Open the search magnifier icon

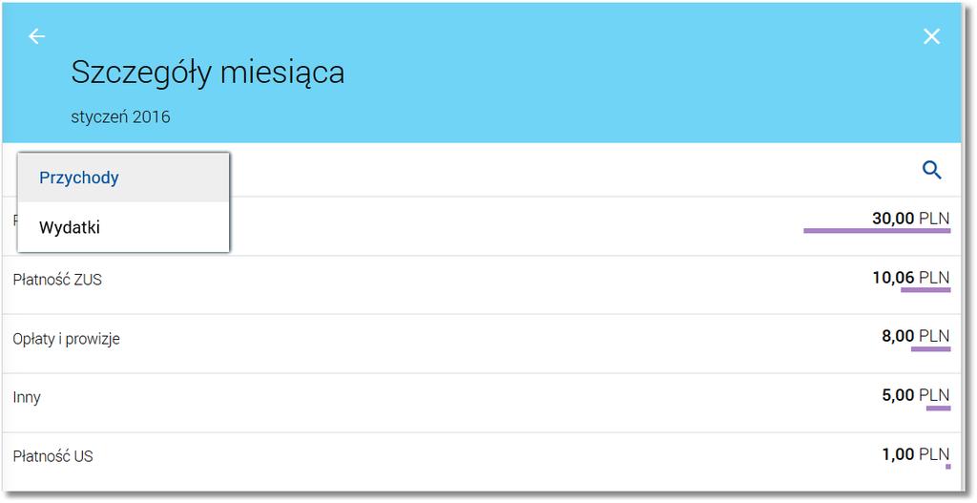tap(932, 170)
